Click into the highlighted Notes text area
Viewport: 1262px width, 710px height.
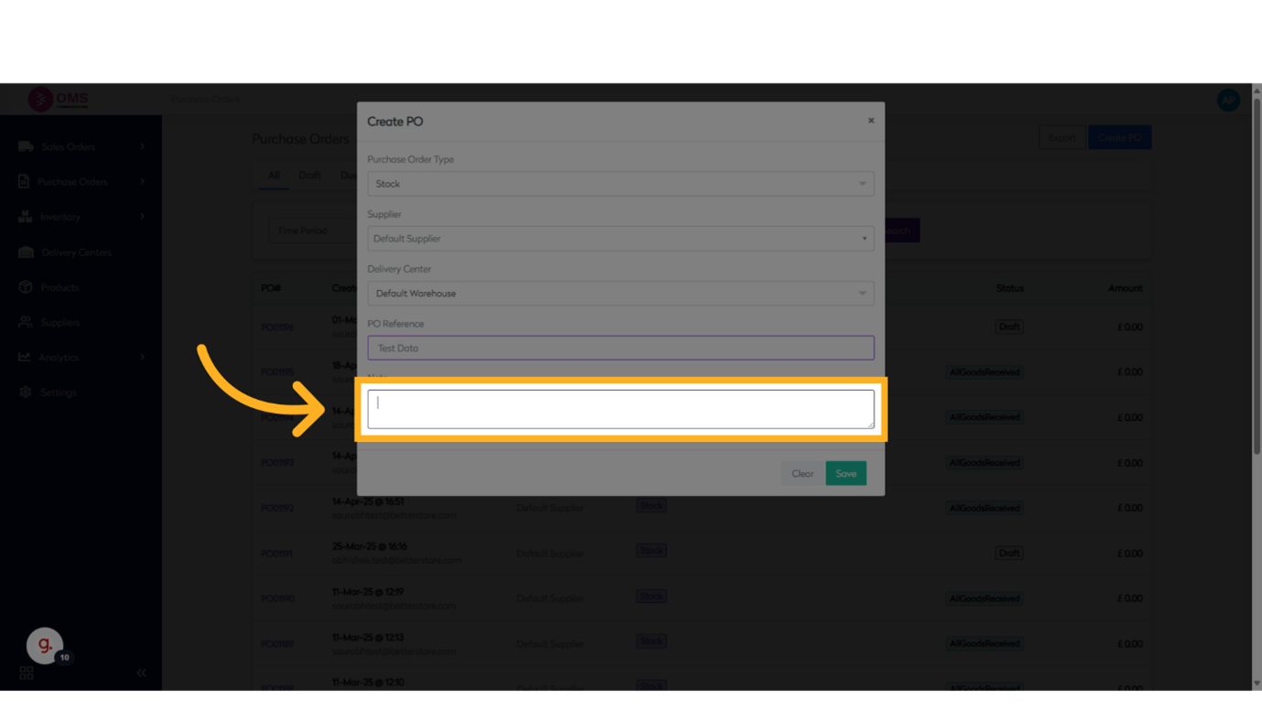pos(620,409)
